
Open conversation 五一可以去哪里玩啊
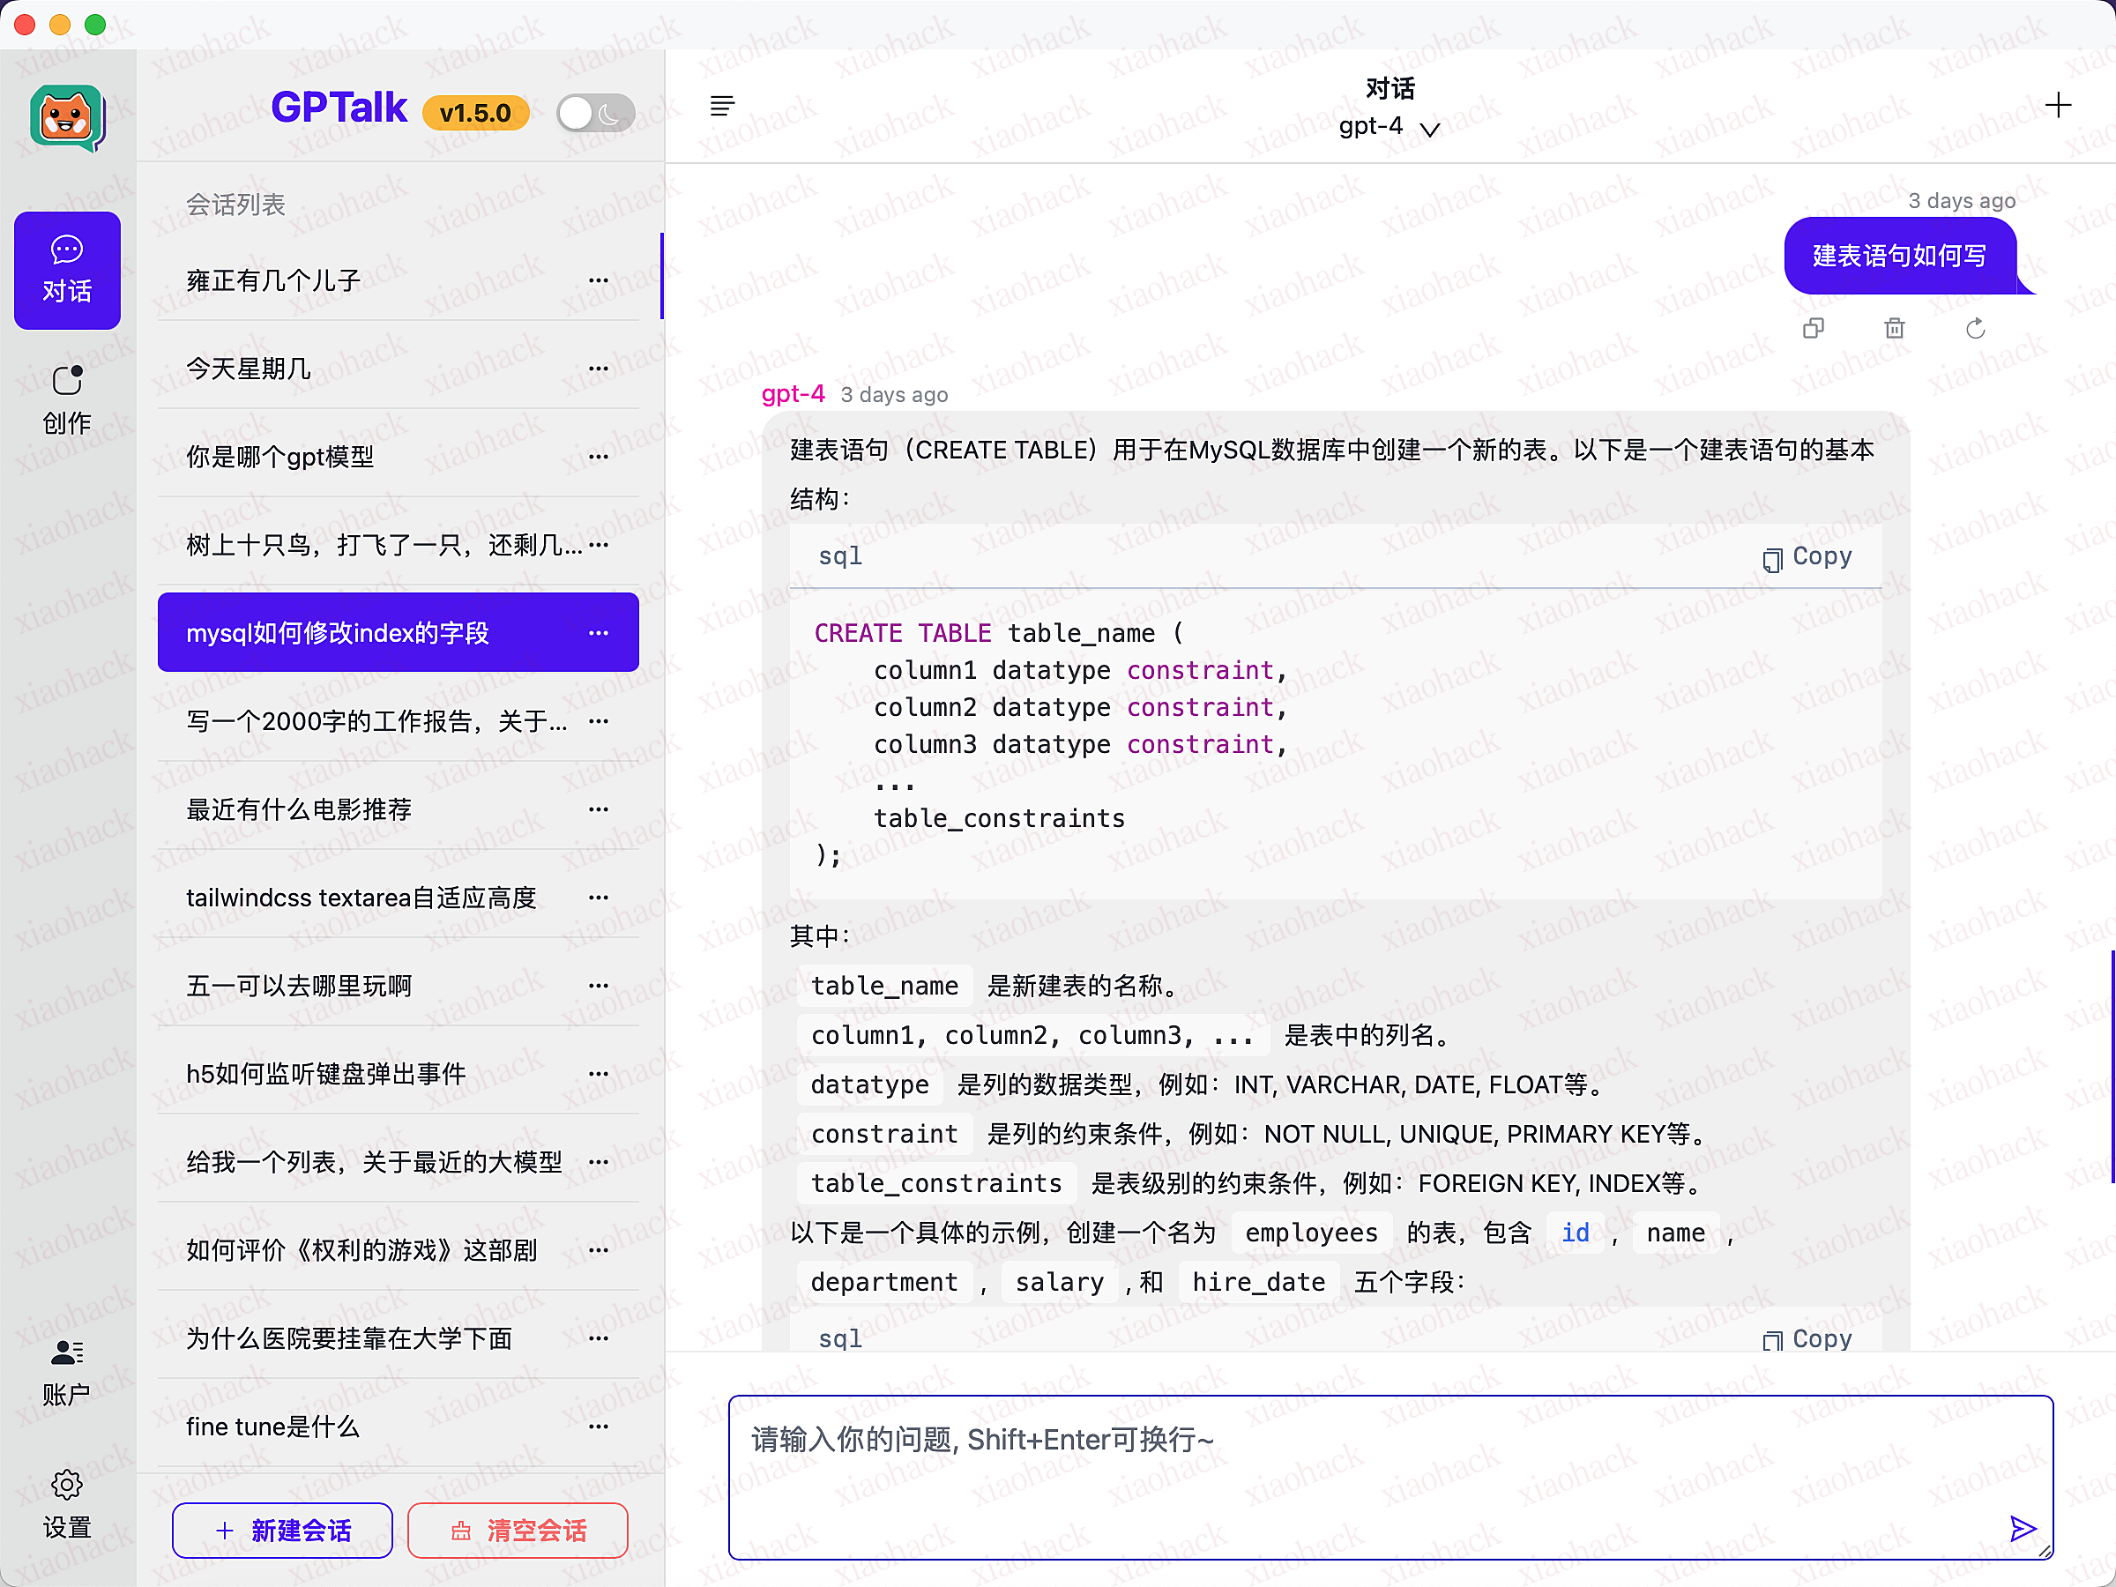(x=398, y=986)
